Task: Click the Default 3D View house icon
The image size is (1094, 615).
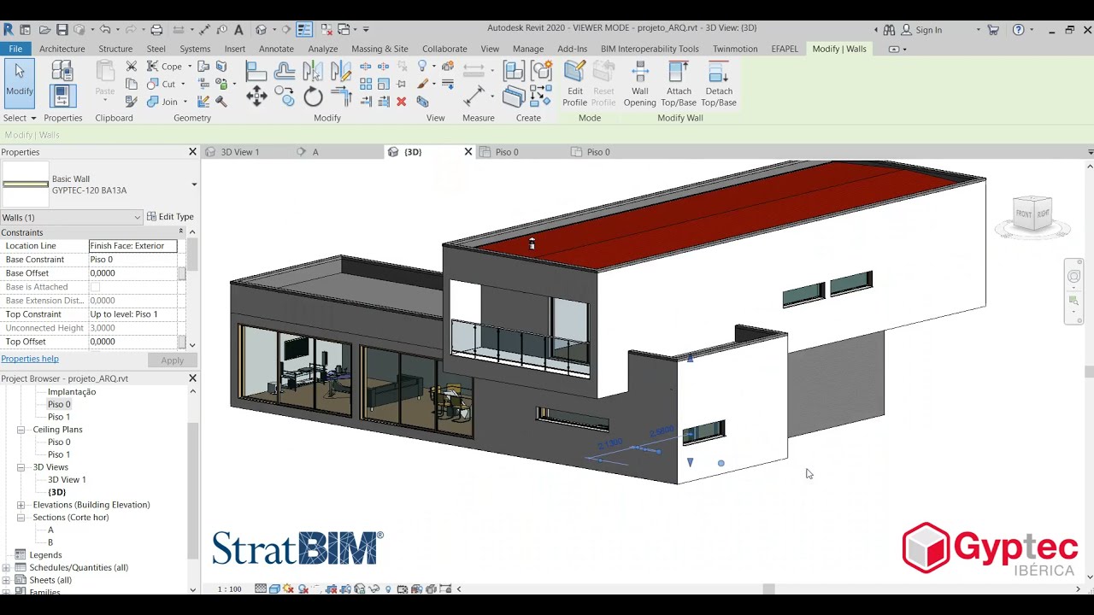Action: [261, 30]
